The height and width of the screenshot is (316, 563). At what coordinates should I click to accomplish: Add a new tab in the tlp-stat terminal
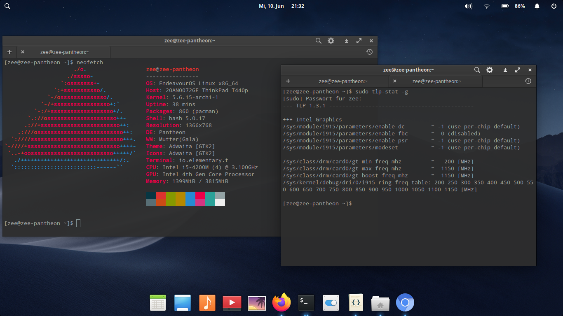click(288, 81)
